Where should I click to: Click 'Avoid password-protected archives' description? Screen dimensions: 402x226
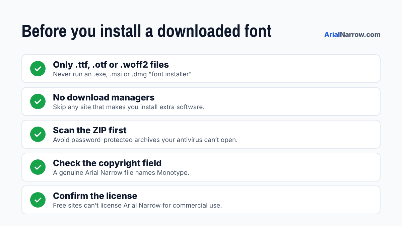pos(145,140)
